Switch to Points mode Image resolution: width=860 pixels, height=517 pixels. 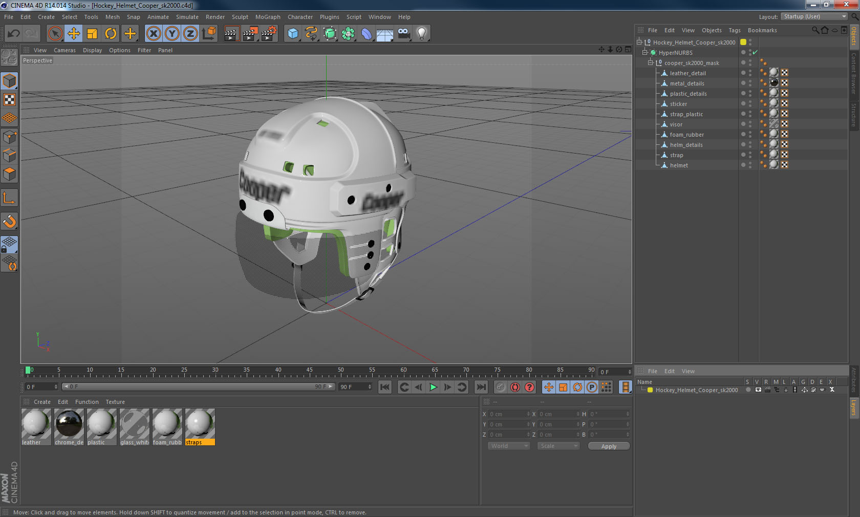[x=10, y=137]
